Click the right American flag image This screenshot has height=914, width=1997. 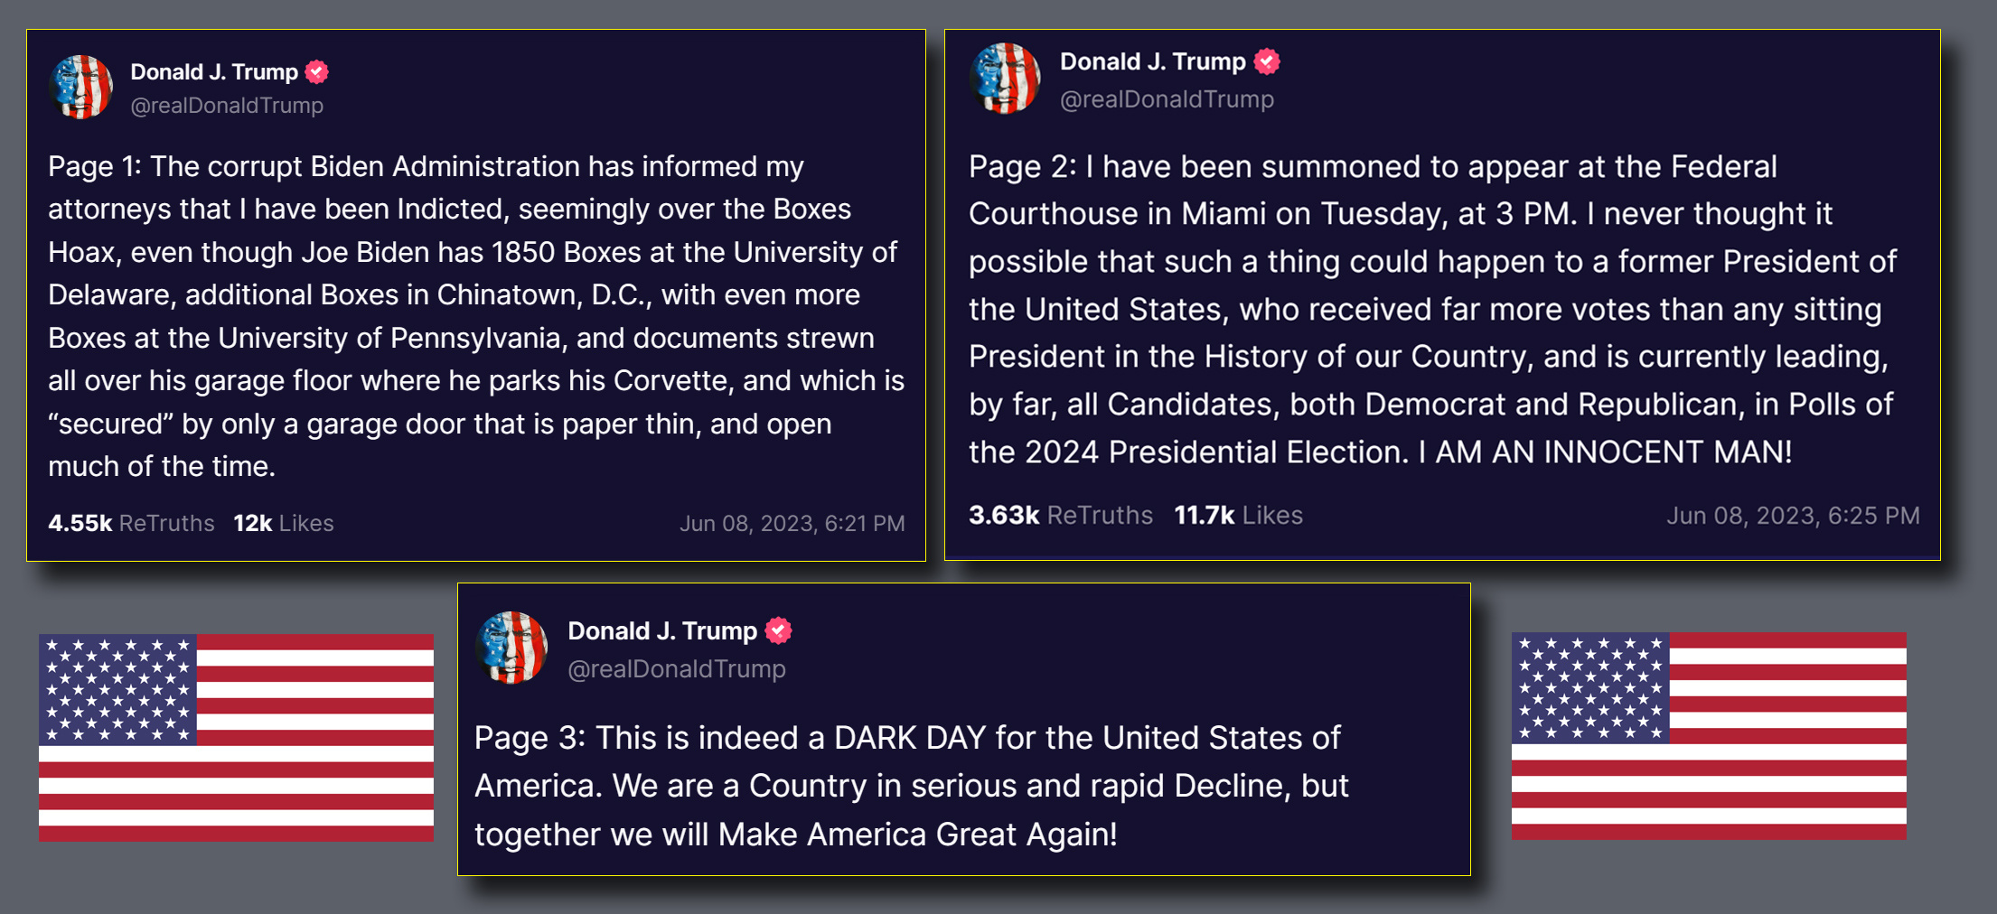click(x=1709, y=735)
